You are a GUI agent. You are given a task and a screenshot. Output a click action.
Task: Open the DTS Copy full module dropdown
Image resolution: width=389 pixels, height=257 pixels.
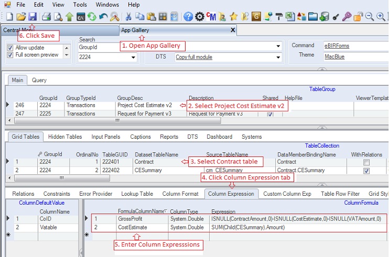(x=278, y=57)
